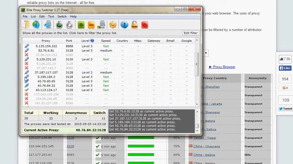
Task: Click the Twitter Tweet button
Action: 285,108
